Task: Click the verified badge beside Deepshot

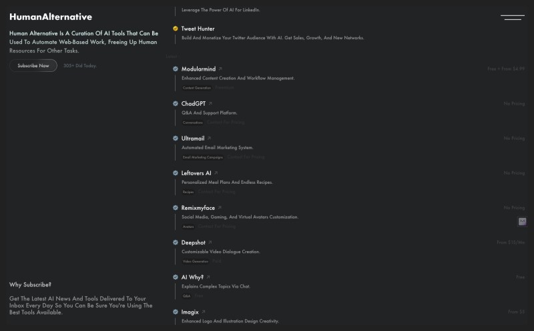Action: click(176, 242)
